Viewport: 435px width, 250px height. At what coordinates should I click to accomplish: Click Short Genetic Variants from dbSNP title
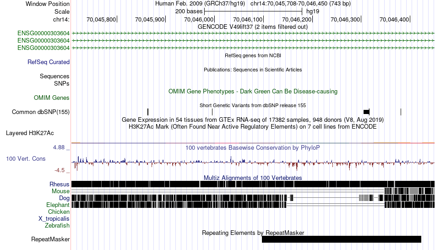pyautogui.click(x=253, y=105)
